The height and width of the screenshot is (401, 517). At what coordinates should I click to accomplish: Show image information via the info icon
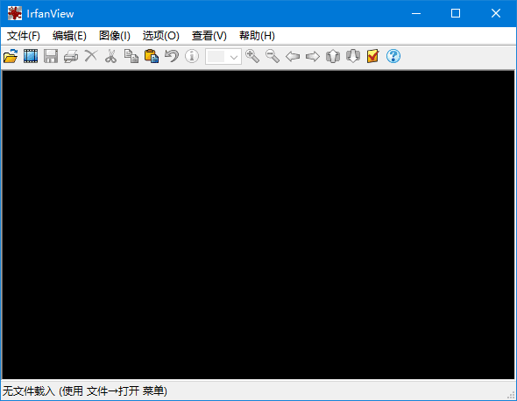tap(192, 56)
